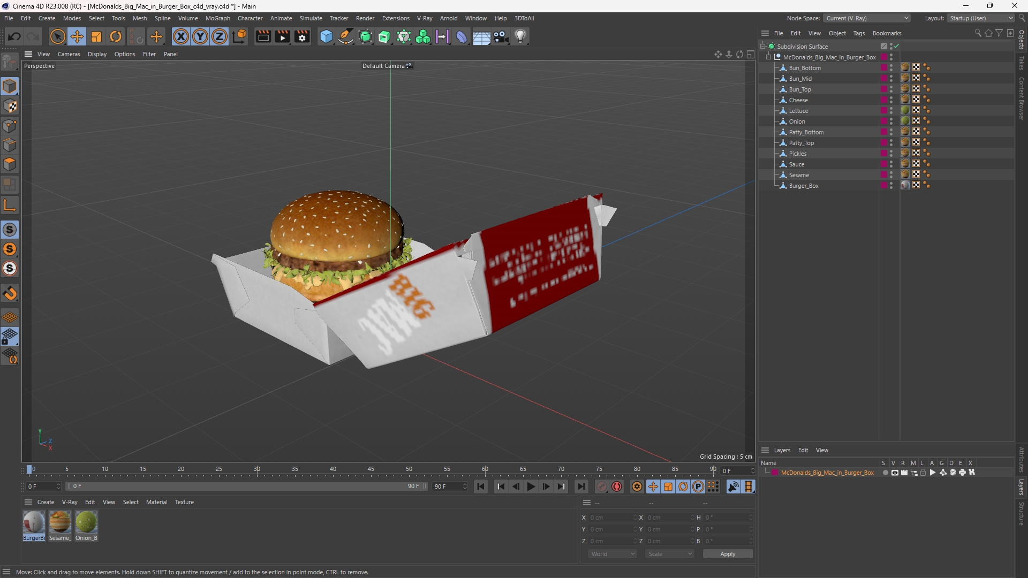Play the animation forward
Screen dimensions: 1028x578
531,486
